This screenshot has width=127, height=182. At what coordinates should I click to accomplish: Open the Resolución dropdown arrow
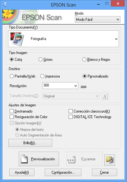click(75, 86)
